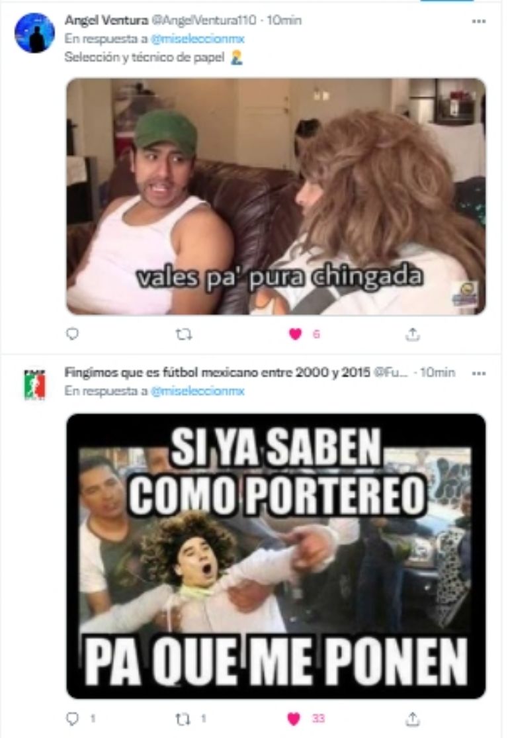Open @miseleccionmx mention in first tweet

coord(198,38)
